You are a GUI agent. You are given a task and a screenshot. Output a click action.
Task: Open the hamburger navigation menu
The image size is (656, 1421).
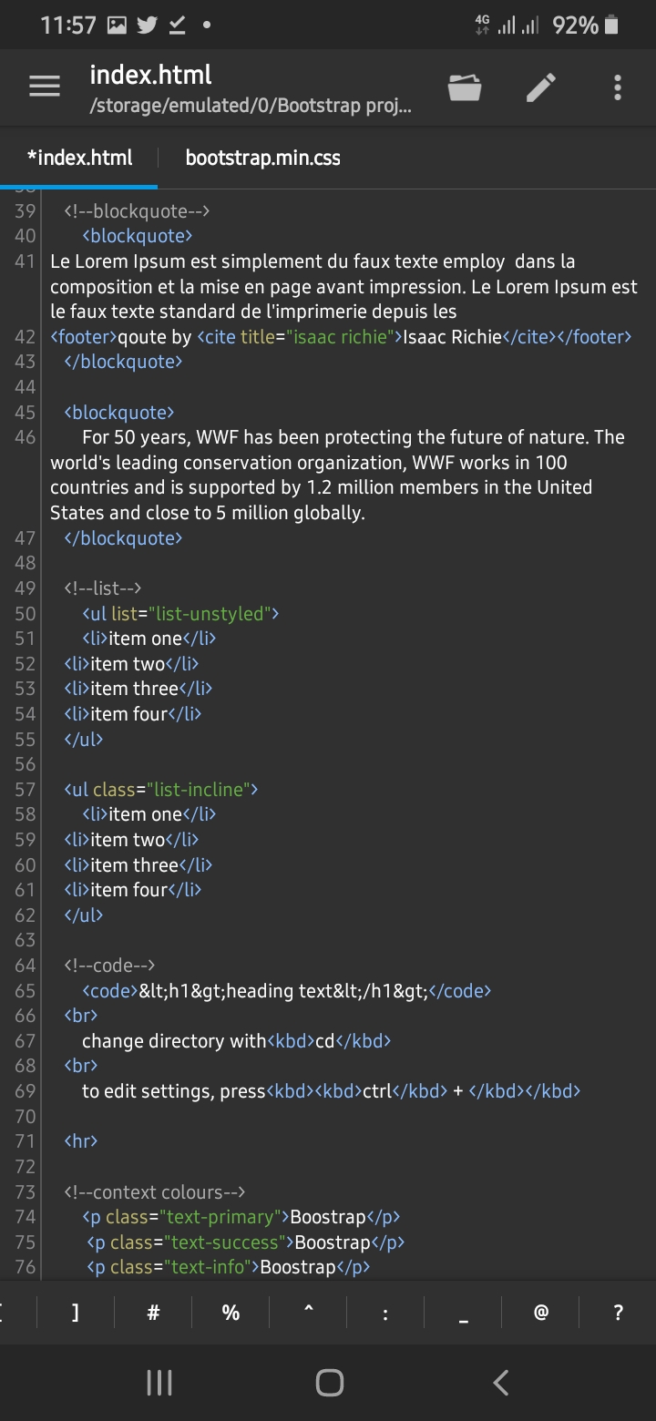pyautogui.click(x=45, y=87)
